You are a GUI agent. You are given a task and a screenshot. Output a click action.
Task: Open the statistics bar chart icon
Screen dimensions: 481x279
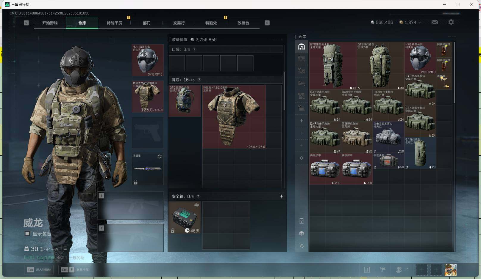(367, 269)
